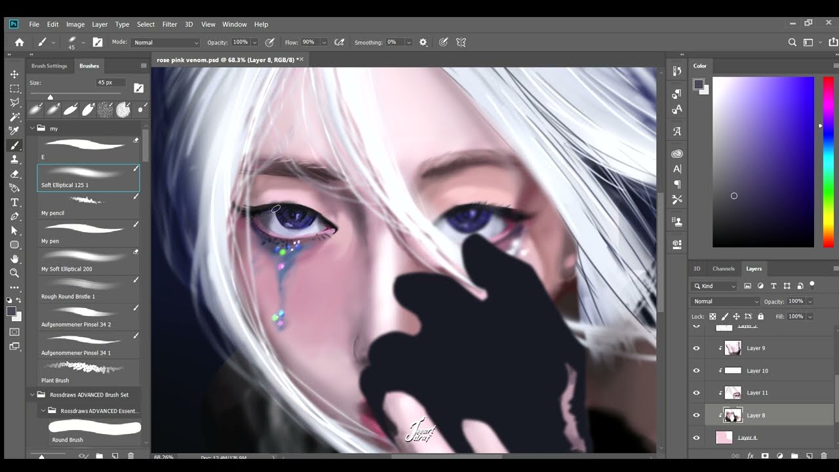839x472 pixels.
Task: Hide Layer 4 using its eye icon
Action: [696, 437]
